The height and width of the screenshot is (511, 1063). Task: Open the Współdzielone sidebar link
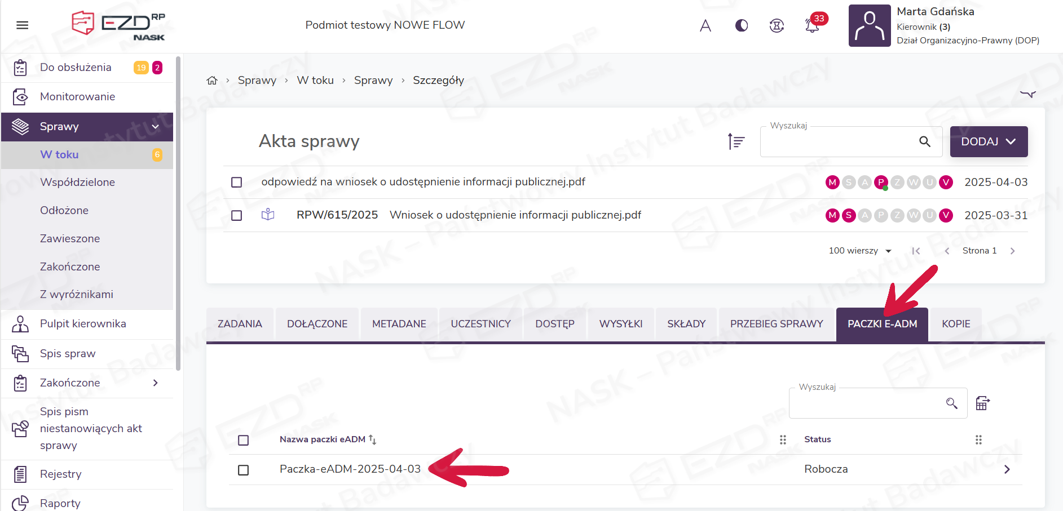pyautogui.click(x=77, y=182)
